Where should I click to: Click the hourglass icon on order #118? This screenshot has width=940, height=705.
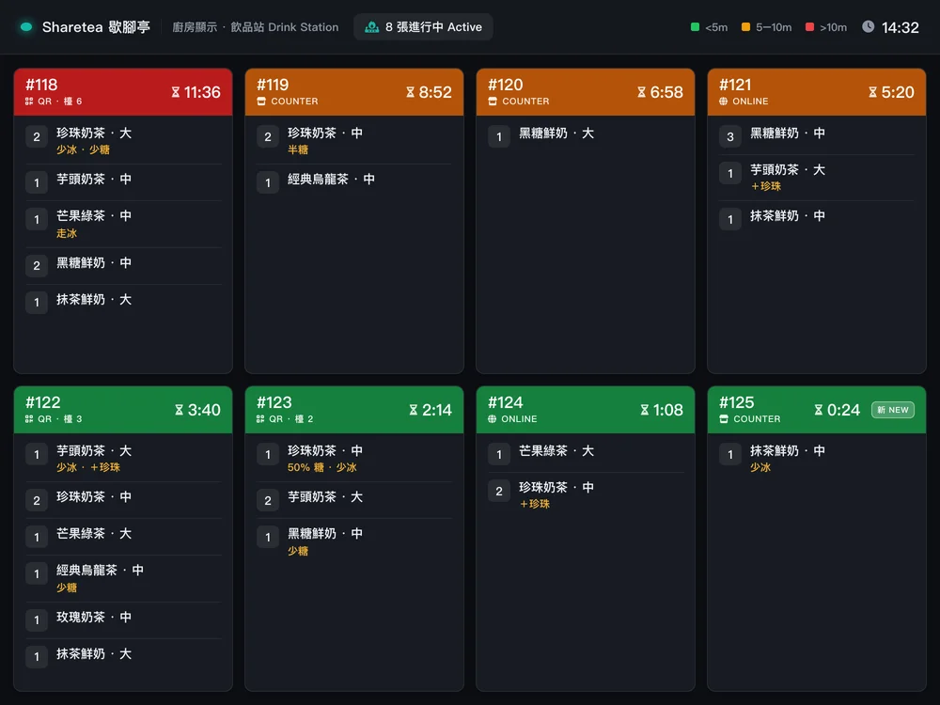tap(176, 92)
